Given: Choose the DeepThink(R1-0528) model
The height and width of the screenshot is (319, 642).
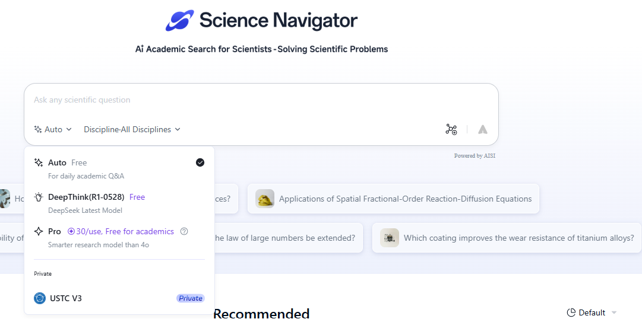Looking at the screenshot, I should (119, 203).
